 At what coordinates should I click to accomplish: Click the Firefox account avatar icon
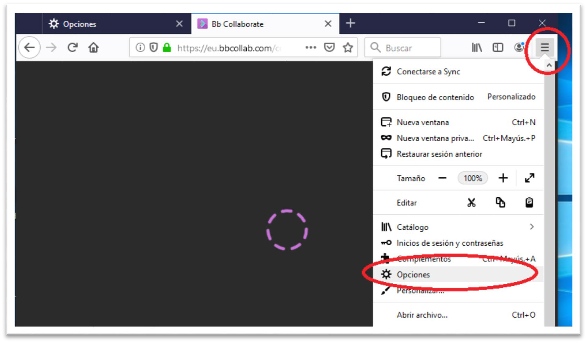click(519, 47)
